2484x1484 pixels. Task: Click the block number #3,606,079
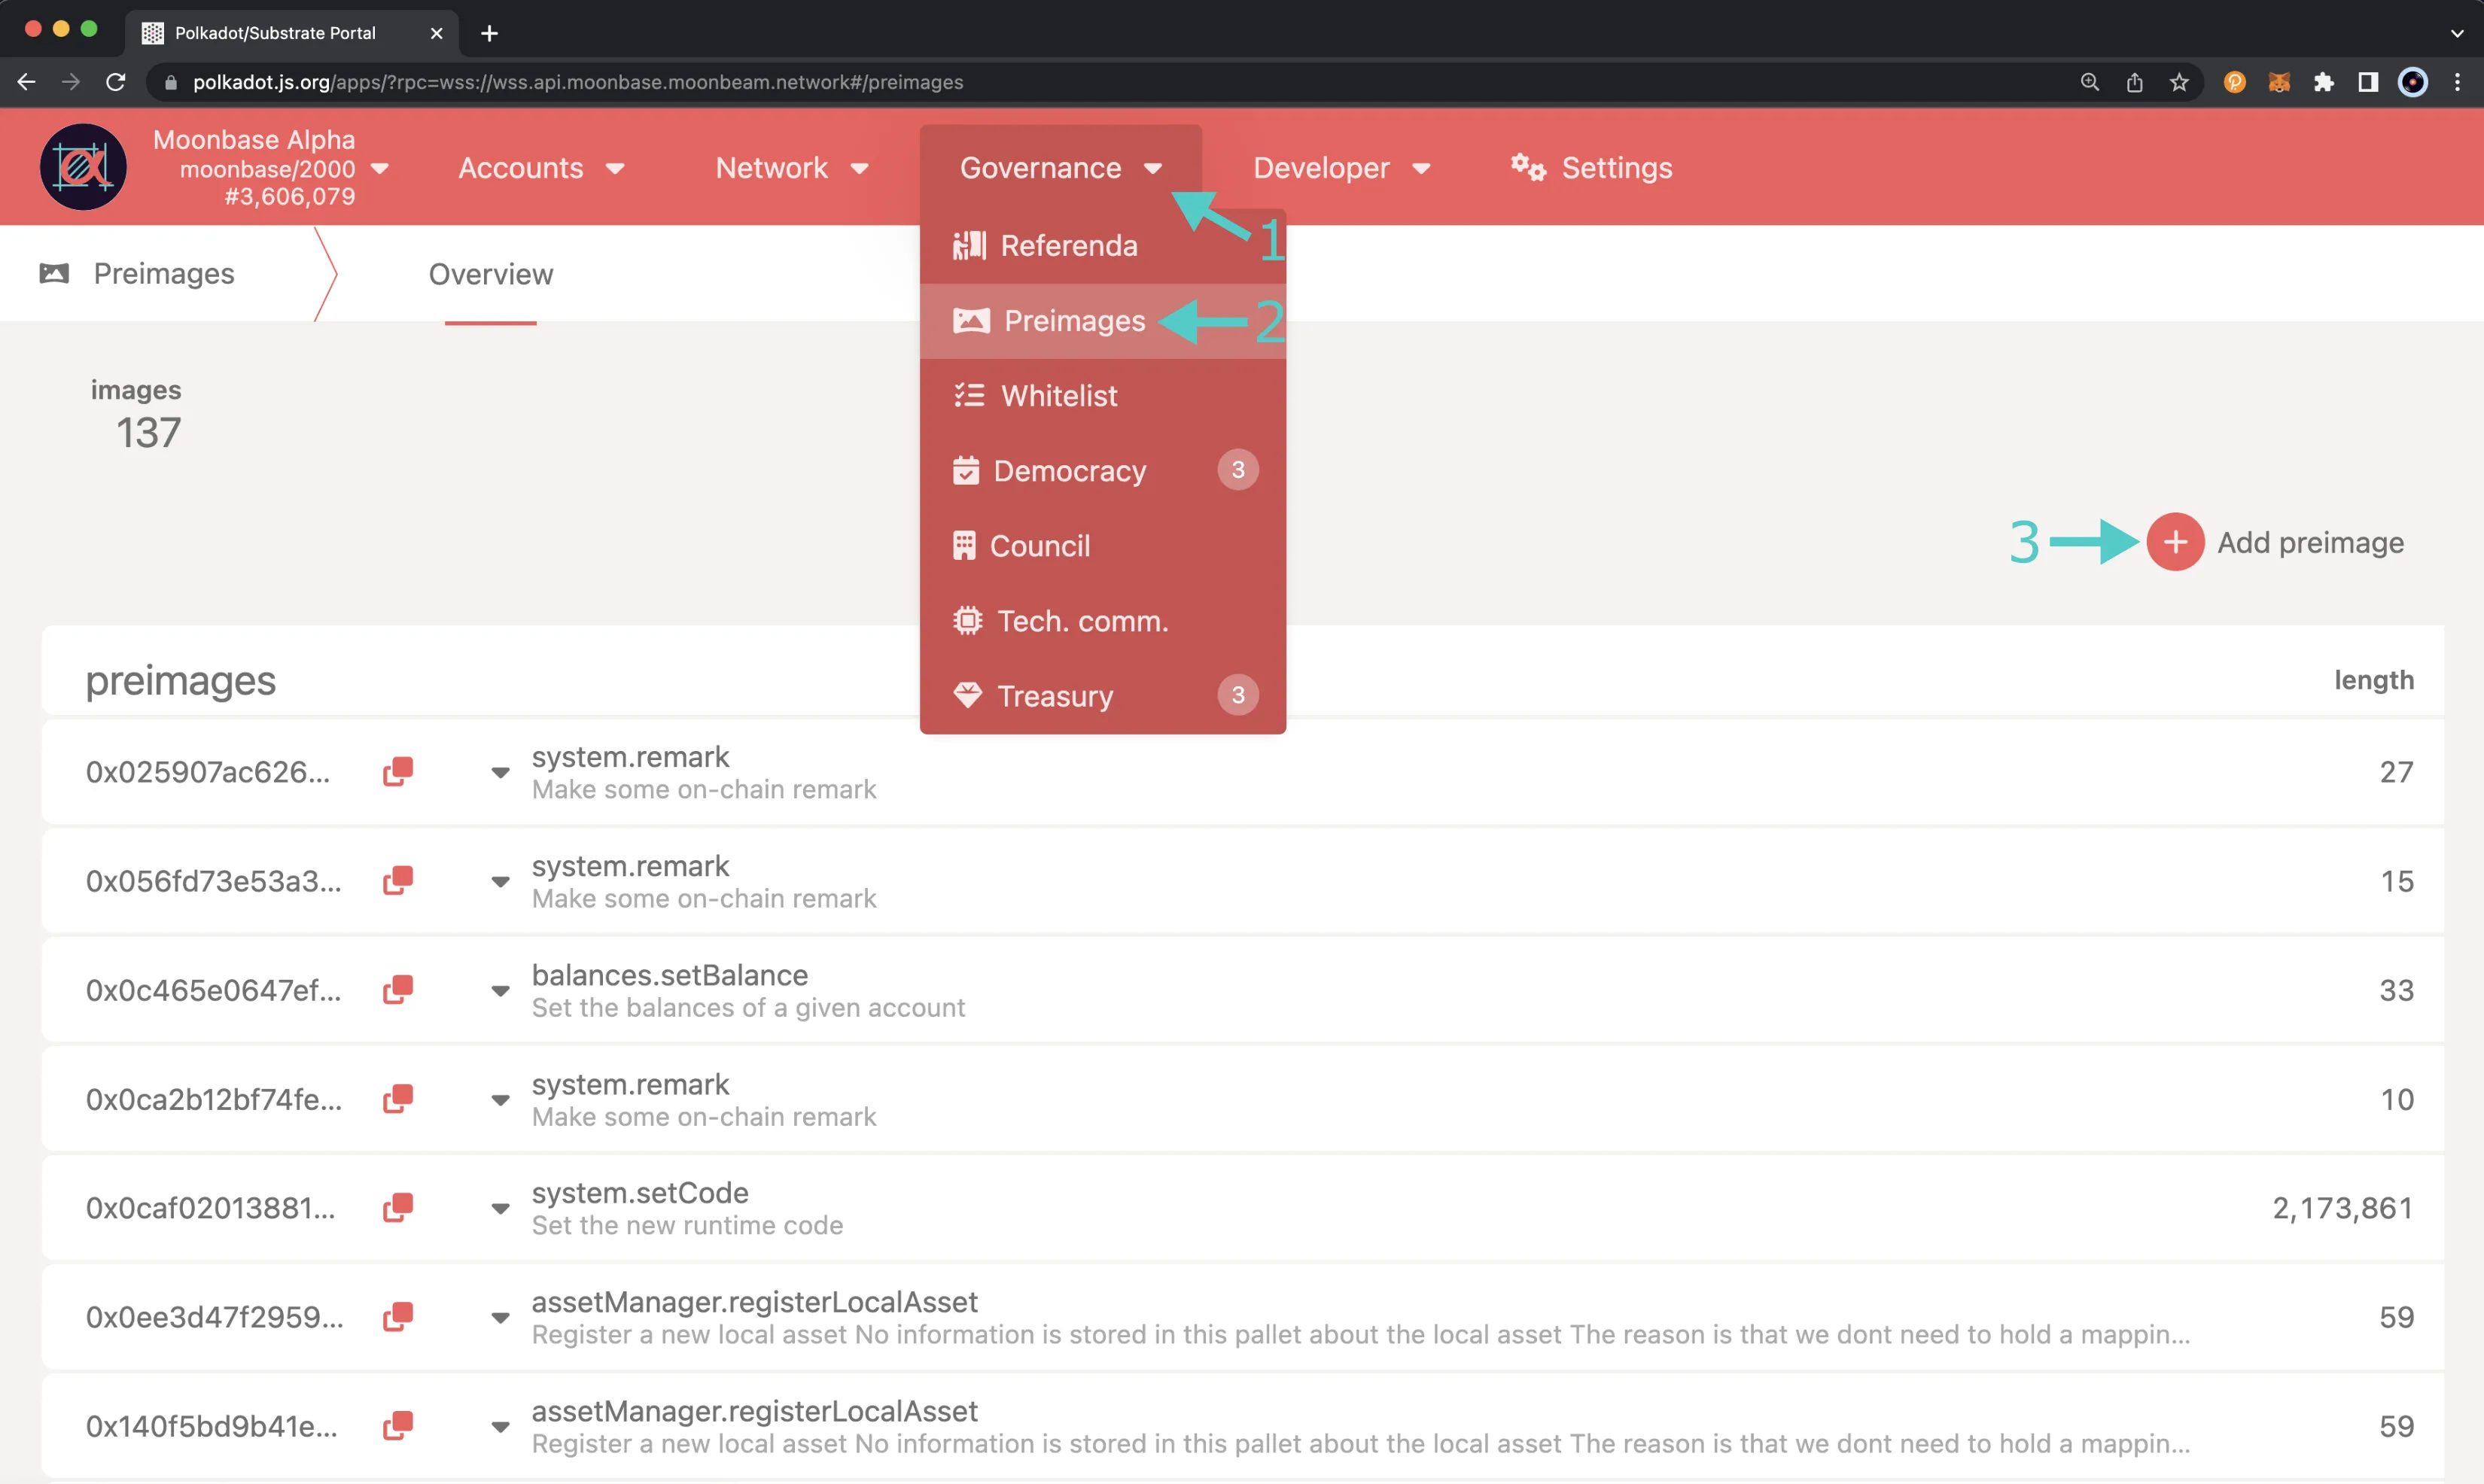pyautogui.click(x=290, y=197)
